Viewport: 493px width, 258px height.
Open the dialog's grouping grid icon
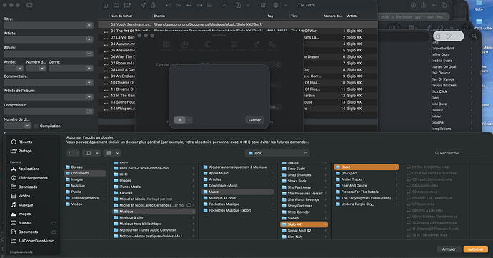109,153
